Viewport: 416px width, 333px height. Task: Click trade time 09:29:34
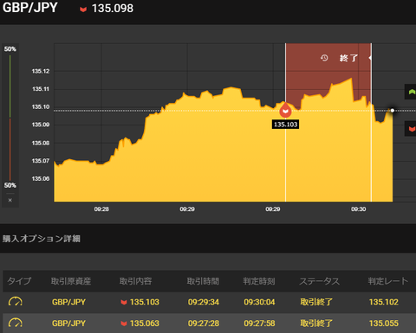pos(204,302)
